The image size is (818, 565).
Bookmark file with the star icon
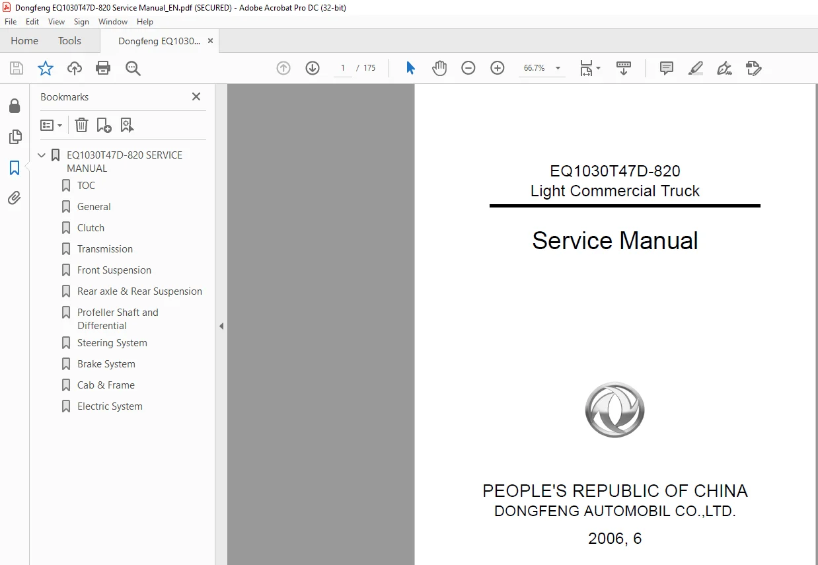pos(45,68)
